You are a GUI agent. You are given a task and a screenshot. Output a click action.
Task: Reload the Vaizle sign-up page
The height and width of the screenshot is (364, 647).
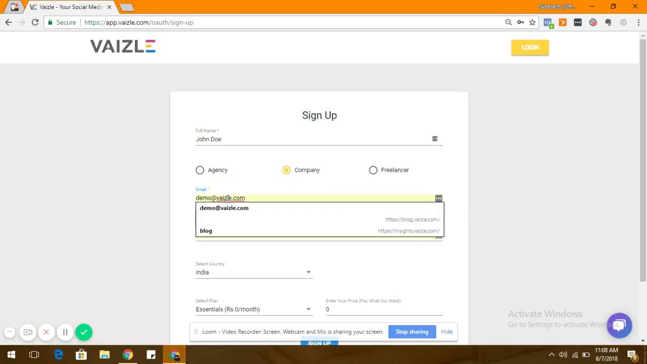[x=35, y=22]
